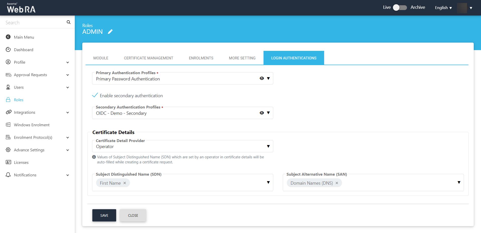This screenshot has height=233, width=481.
Task: View the Secondary Authentication Profile eye icon
Action: point(262,113)
